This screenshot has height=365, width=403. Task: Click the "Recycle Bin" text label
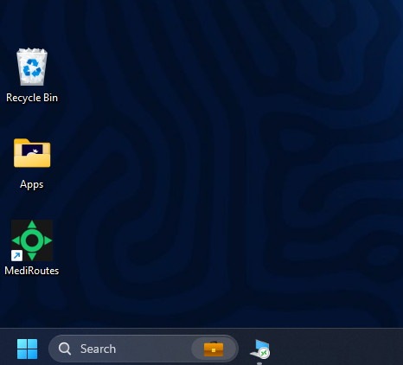tap(32, 98)
